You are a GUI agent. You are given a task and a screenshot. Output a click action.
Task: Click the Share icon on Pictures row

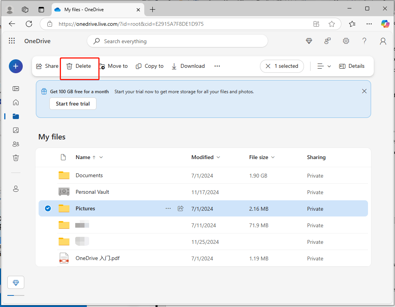[181, 208]
